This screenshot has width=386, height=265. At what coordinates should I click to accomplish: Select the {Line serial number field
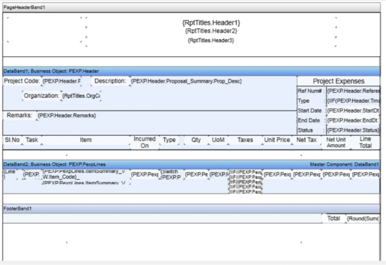10,174
